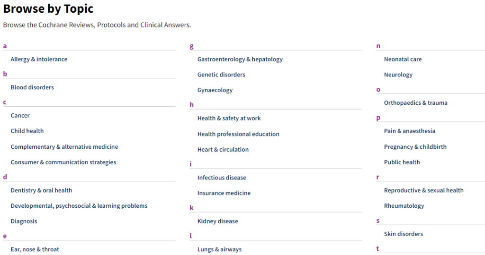Browse Gastroenterology & hepatology reviews
Screen dimensions: 485x255
pyautogui.click(x=240, y=59)
